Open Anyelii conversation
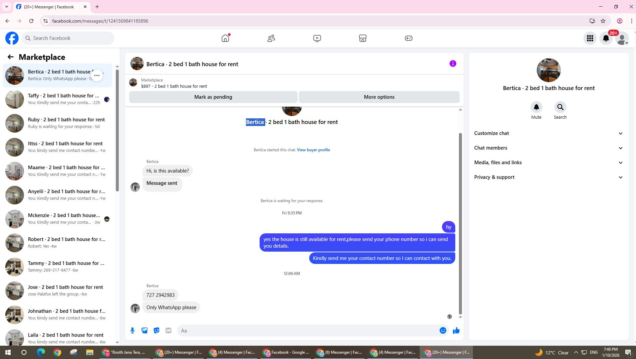 click(x=57, y=195)
